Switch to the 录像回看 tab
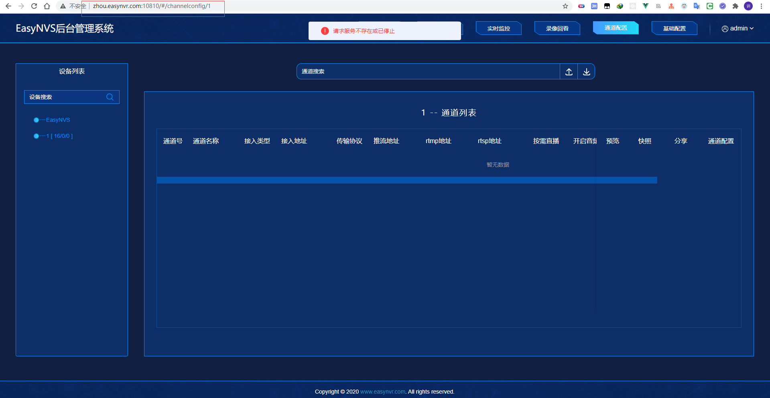Screen dimensions: 770x398 point(557,28)
